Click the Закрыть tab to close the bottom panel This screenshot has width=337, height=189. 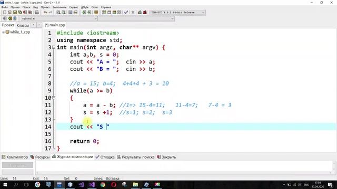[166, 157]
